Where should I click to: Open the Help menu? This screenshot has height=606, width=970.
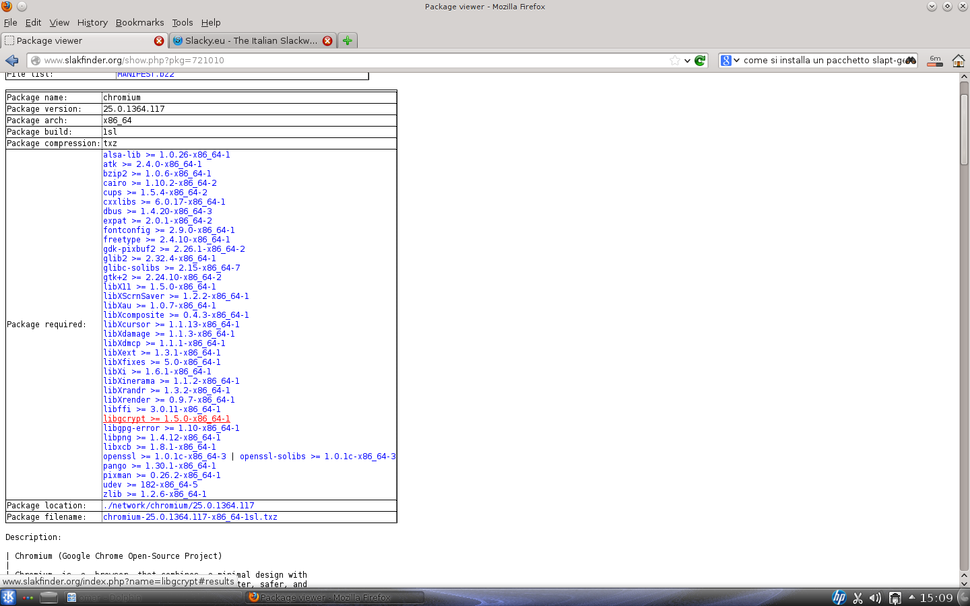coord(211,22)
